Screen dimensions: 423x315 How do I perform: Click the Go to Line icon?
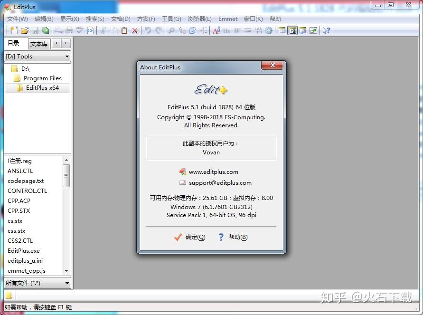pyautogui.click(x=203, y=30)
